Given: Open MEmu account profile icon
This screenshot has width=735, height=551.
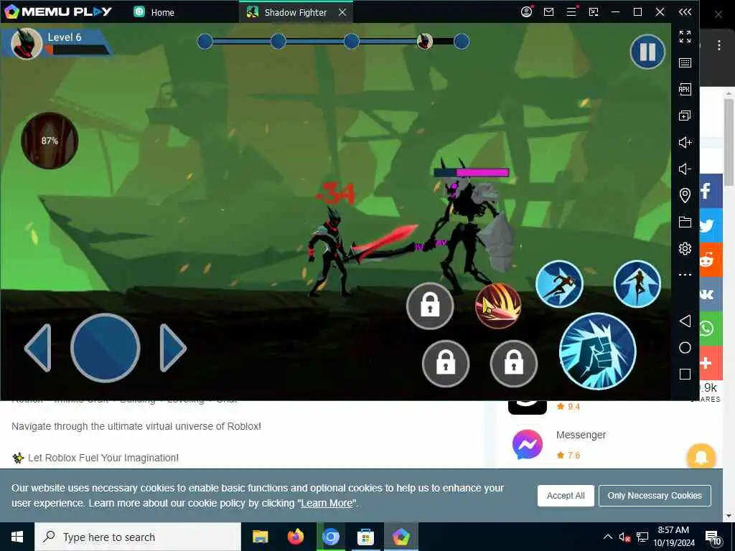Looking at the screenshot, I should [x=526, y=11].
